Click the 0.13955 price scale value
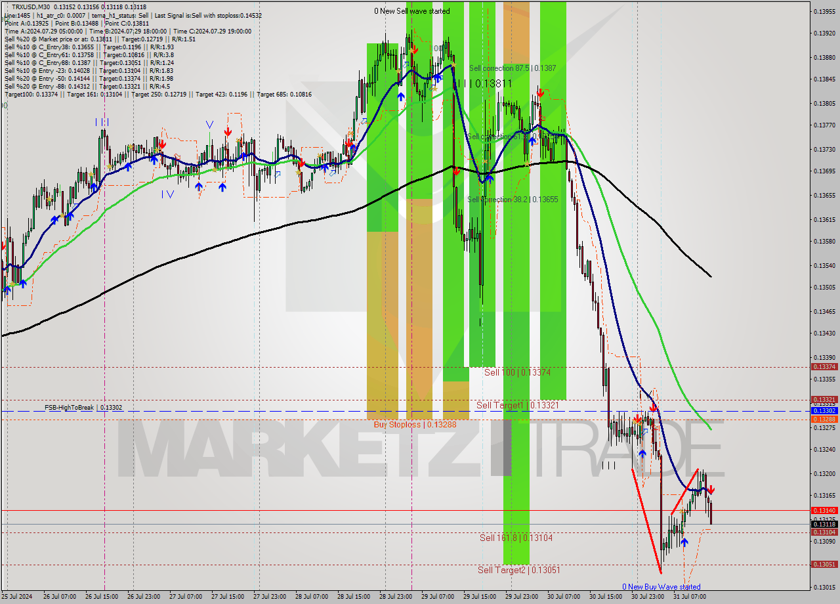This screenshot has width=840, height=604. [824, 11]
